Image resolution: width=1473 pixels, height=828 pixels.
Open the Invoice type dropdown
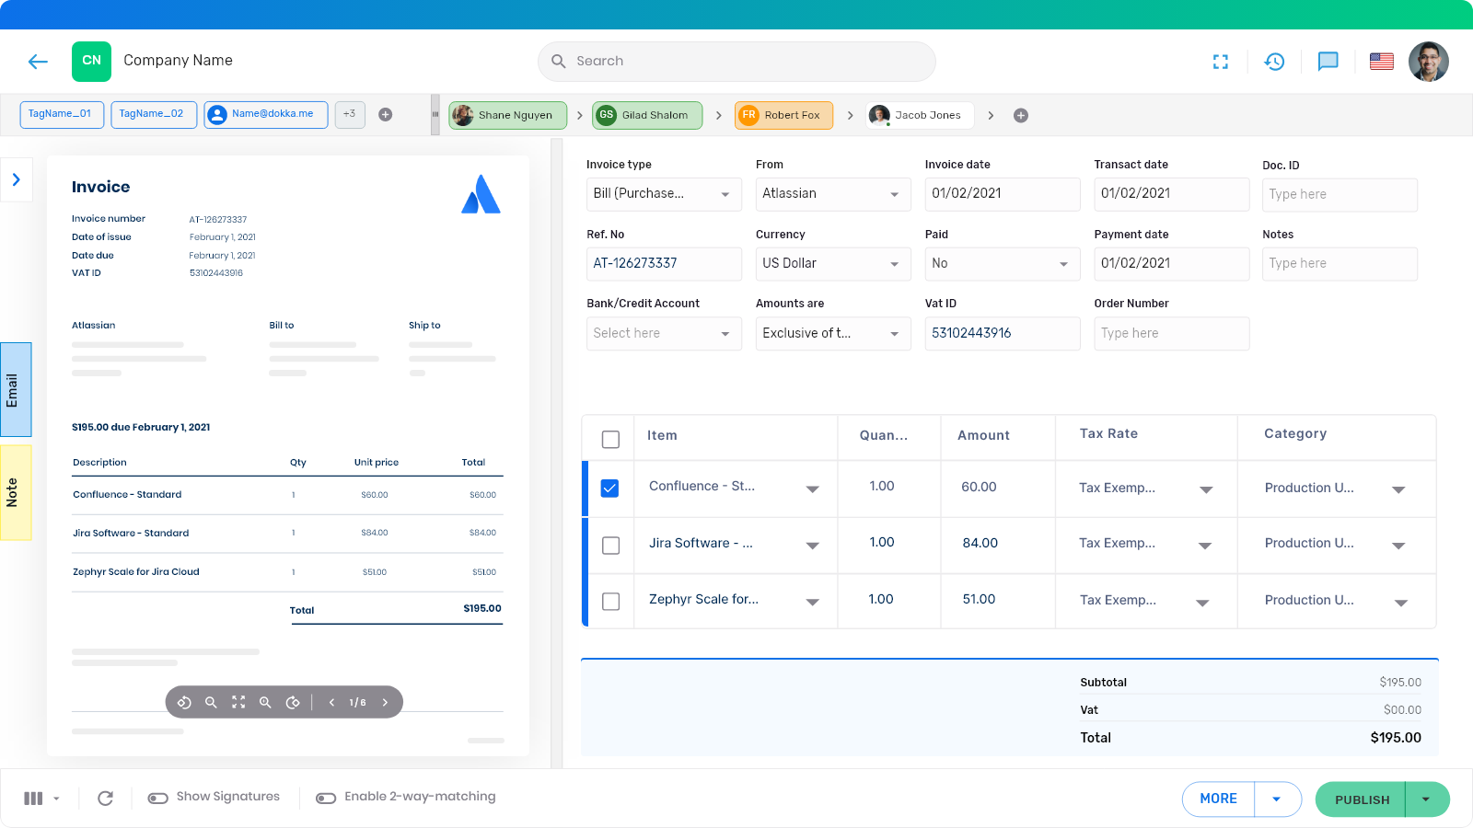663,194
